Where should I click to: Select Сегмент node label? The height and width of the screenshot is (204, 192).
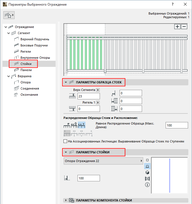[24, 33]
